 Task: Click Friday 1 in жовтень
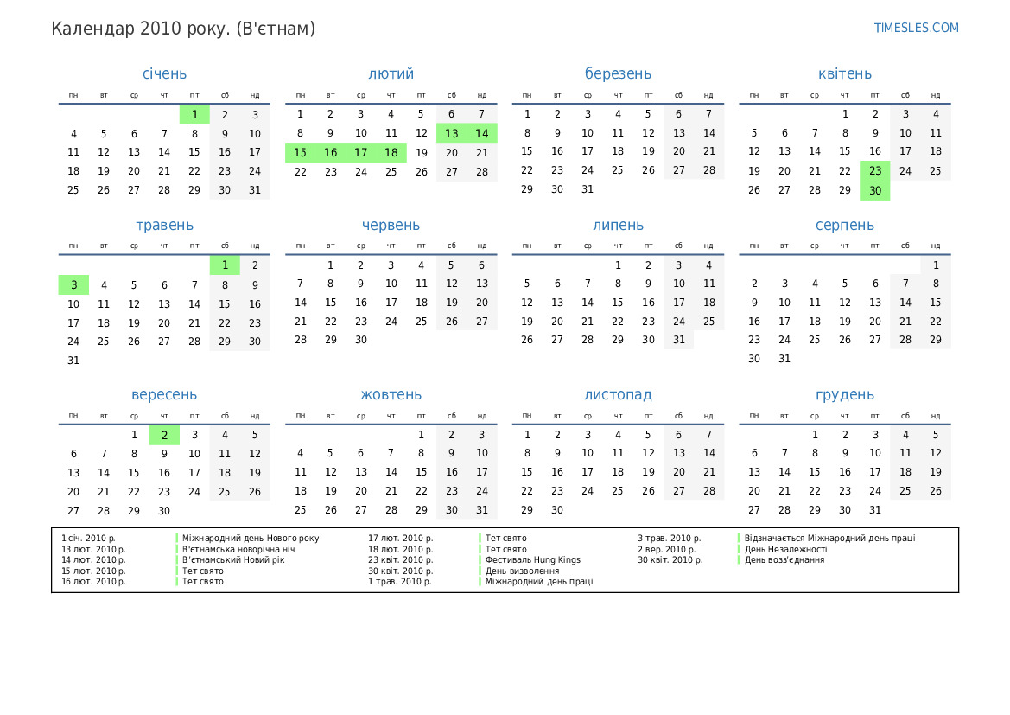click(x=422, y=435)
